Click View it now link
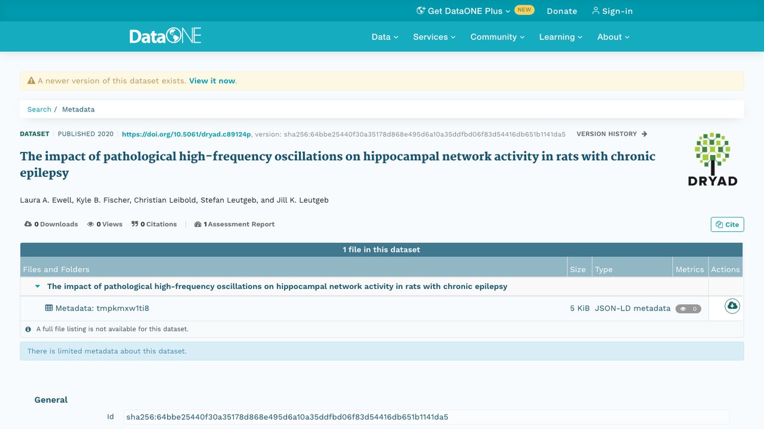The height and width of the screenshot is (429, 764). pyautogui.click(x=212, y=81)
